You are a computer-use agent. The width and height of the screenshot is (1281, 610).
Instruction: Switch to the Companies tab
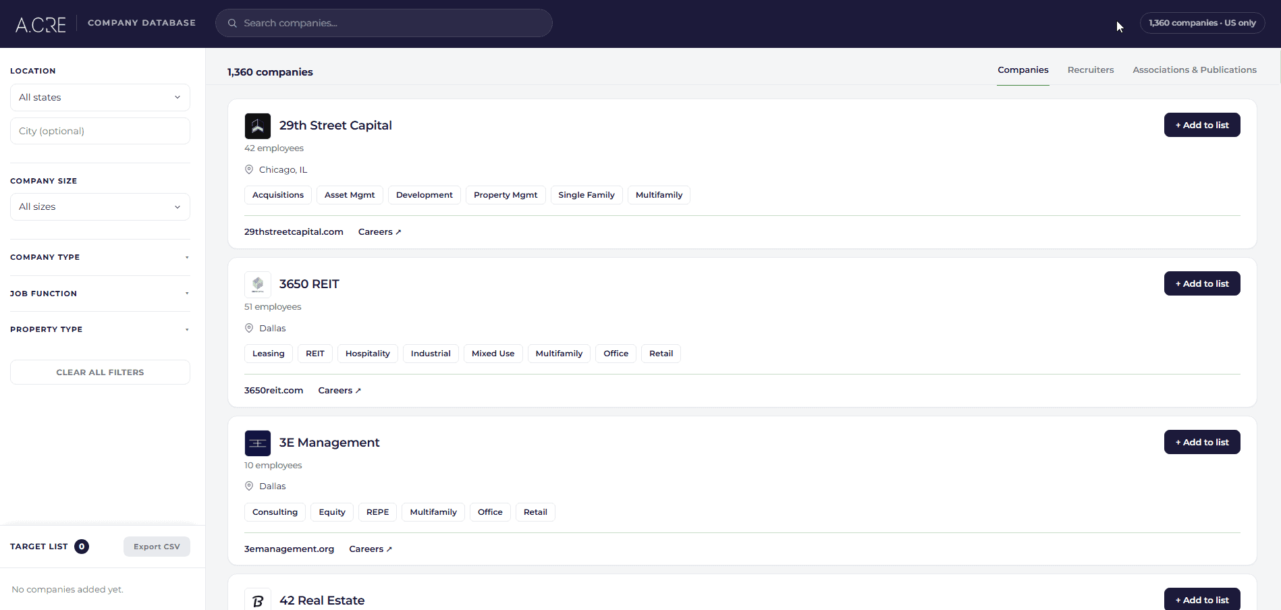click(1023, 70)
